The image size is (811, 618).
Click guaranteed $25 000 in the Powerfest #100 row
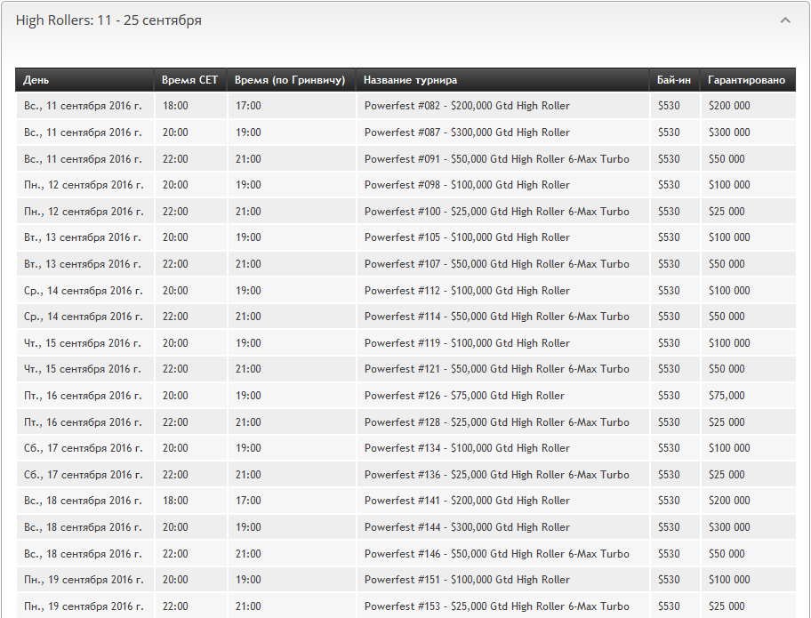click(x=727, y=212)
